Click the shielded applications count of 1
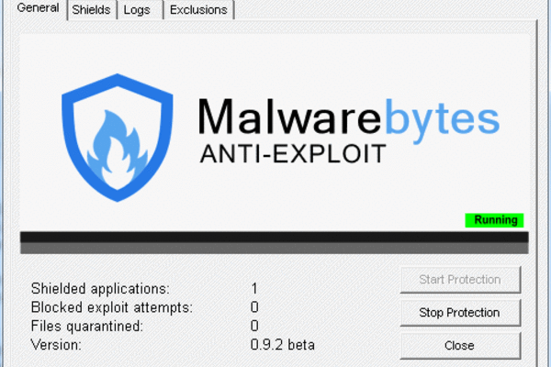551x367 pixels. [254, 287]
